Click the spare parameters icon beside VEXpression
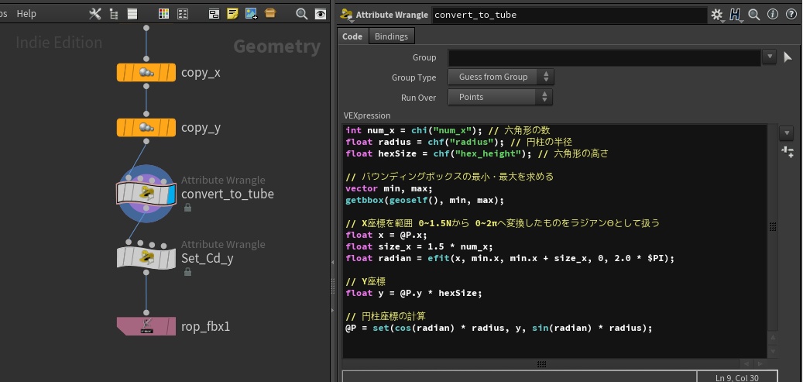Image resolution: width=803 pixels, height=382 pixels. coord(787,151)
